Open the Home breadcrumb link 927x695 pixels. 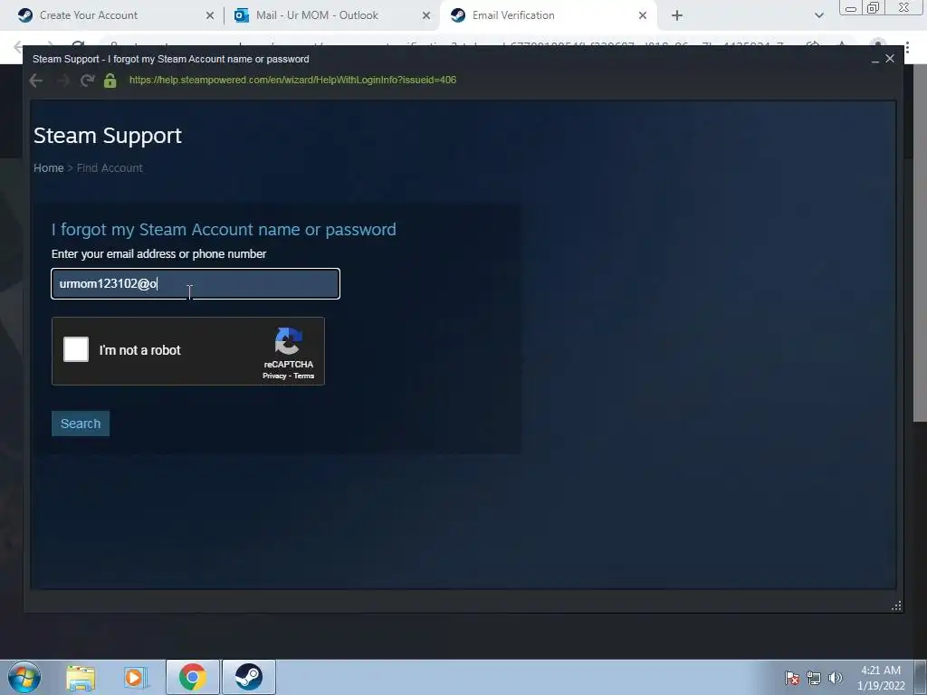pos(49,167)
